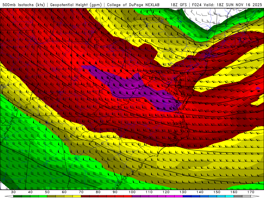The image size is (264, 198).
Task: Click the dark blue swatch just right of 130
Action: pos(187,196)
